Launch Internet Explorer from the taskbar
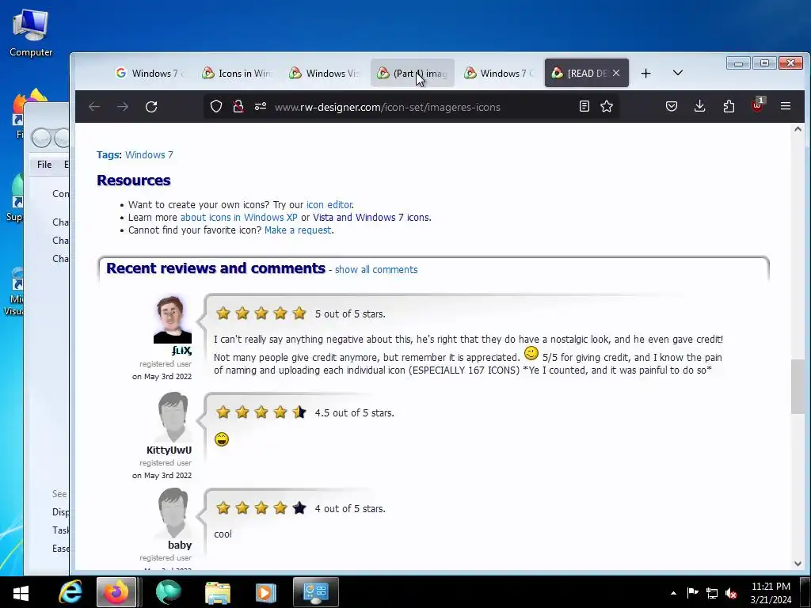This screenshot has height=608, width=811. pyautogui.click(x=70, y=592)
